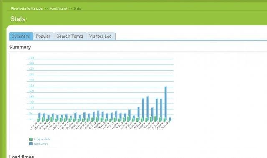Image resolution: width=267 pixels, height=158 pixels.
Task: Switch to the Popular tab
Action: [43, 36]
